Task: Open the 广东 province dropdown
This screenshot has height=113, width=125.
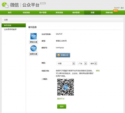Action: point(82,63)
